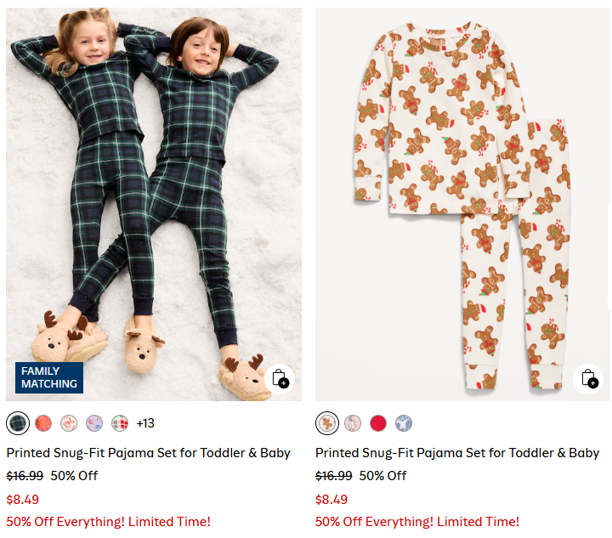Image resolution: width=612 pixels, height=538 pixels.
Task: Pick the white and red print swatch
Action: tap(69, 422)
